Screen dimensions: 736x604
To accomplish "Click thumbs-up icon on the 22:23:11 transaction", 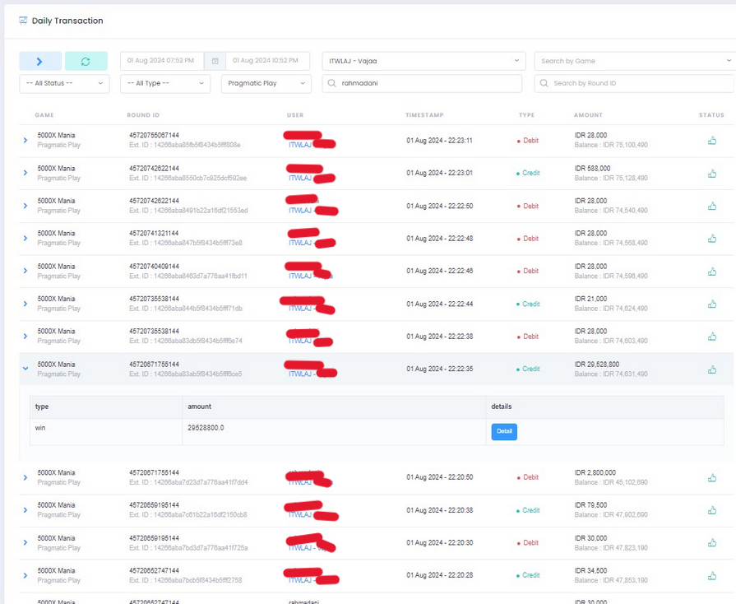I will pos(711,141).
